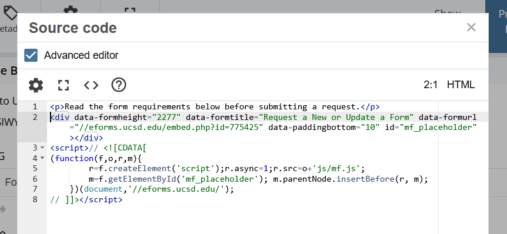Click the "Read the form requirements" paragraph text

click(212, 106)
